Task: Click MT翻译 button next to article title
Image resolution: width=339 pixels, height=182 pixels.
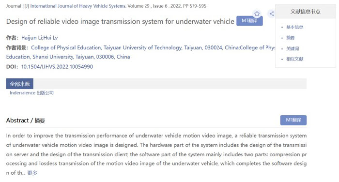Action: (x=249, y=21)
